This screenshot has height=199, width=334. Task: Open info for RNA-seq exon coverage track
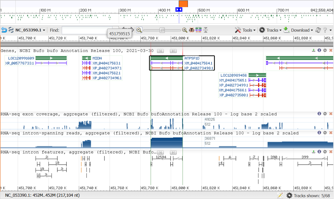[319, 114]
